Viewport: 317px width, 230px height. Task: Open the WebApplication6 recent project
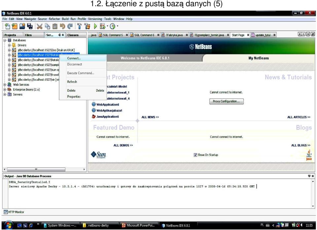tap(108, 104)
